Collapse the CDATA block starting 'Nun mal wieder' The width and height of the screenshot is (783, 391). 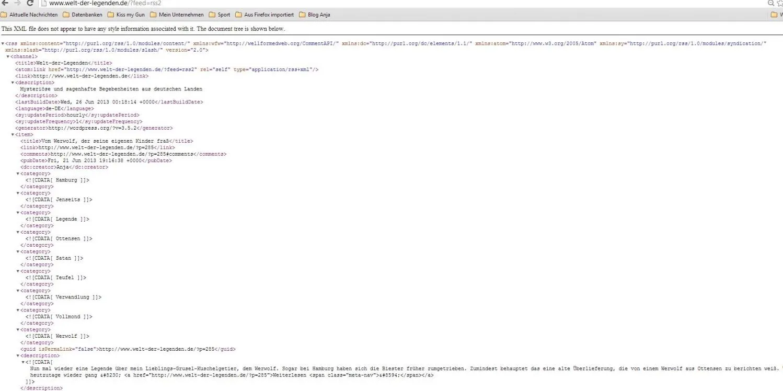(x=24, y=362)
